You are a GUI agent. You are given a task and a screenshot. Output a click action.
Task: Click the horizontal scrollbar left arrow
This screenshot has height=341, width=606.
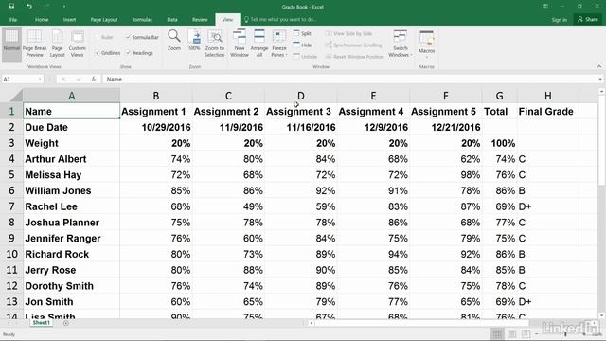[312, 323]
